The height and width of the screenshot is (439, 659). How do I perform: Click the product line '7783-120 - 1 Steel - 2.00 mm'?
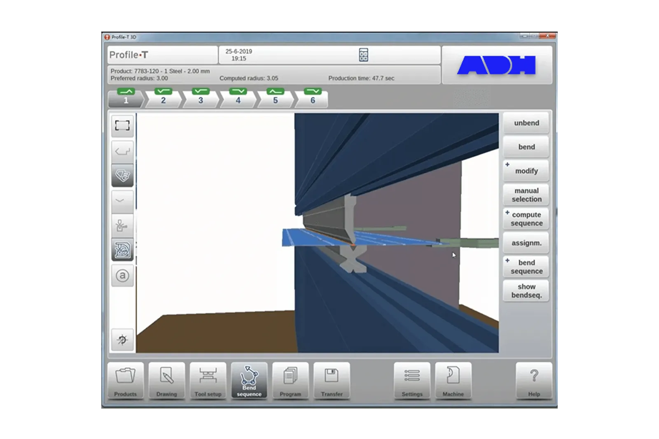pos(172,71)
